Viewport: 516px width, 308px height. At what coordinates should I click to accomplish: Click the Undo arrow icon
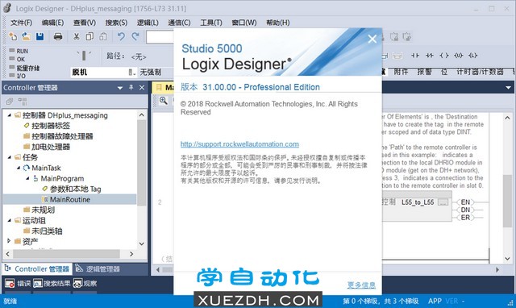click(x=122, y=36)
